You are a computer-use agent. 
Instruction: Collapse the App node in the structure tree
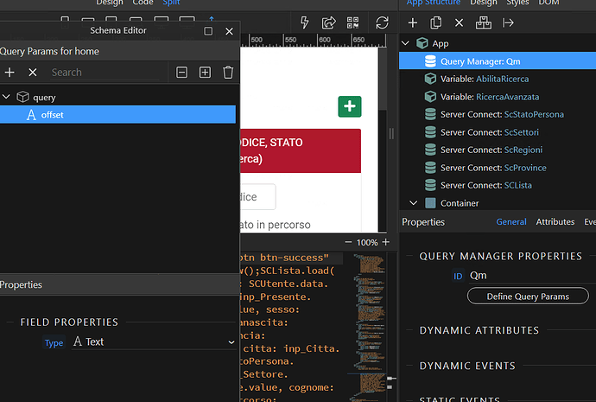click(405, 43)
